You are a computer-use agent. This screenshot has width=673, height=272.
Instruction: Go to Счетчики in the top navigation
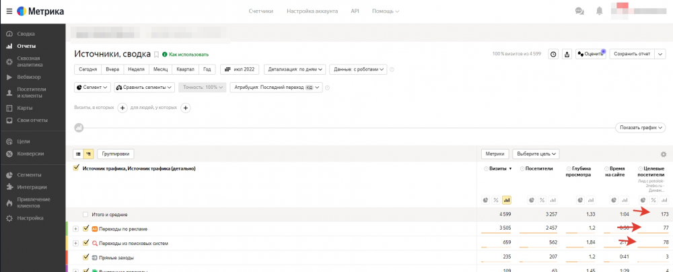coord(260,11)
